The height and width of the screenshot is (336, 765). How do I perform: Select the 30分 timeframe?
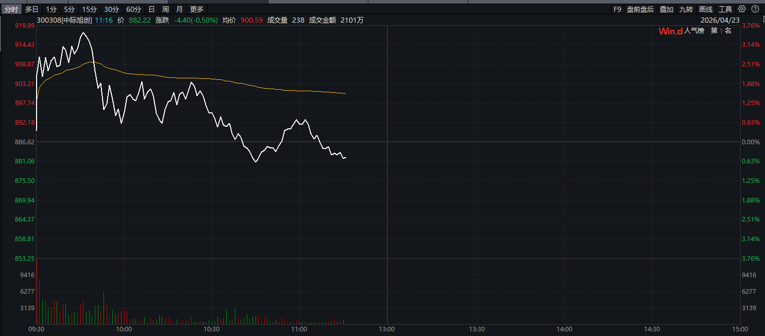(111, 9)
